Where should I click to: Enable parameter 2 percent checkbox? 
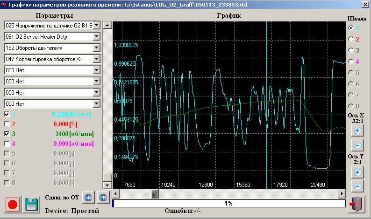[7, 124]
